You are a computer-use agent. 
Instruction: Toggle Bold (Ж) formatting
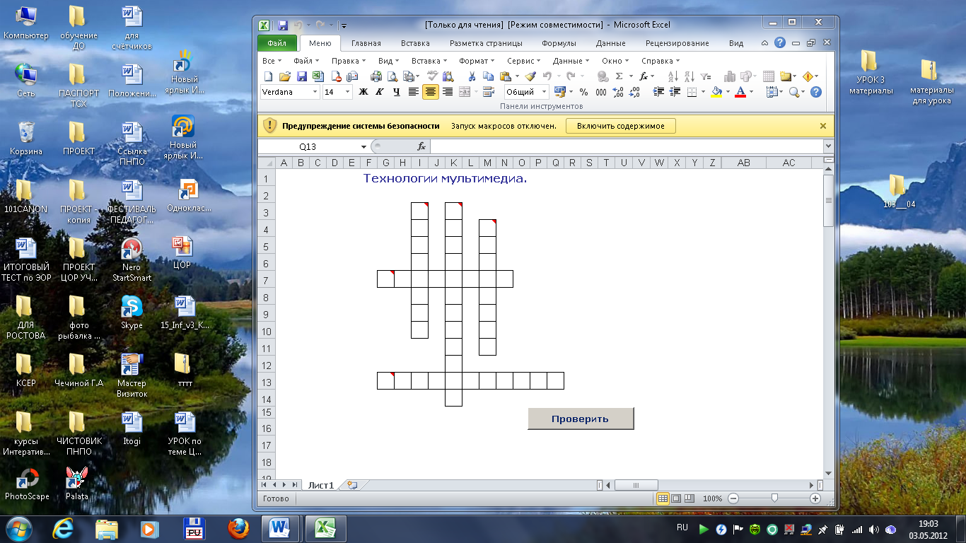tap(363, 92)
